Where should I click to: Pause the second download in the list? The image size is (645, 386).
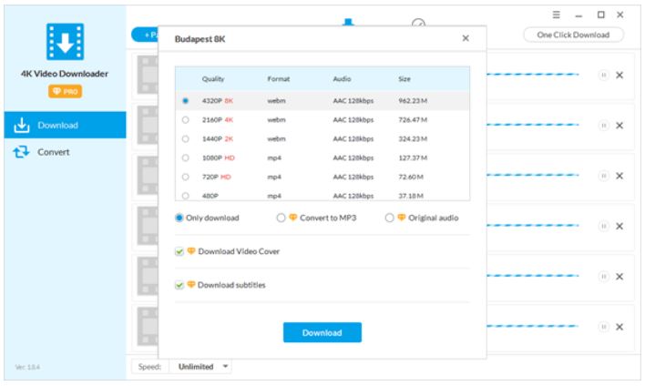click(603, 126)
